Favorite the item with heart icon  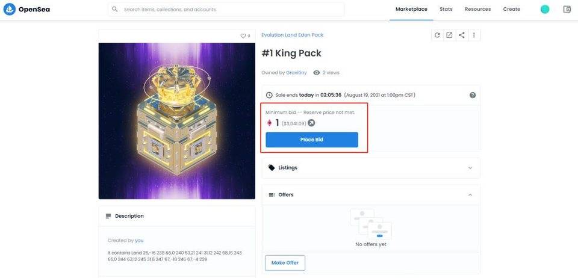point(243,36)
